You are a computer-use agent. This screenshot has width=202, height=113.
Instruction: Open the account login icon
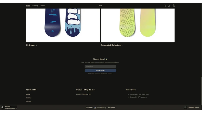tap(169, 6)
